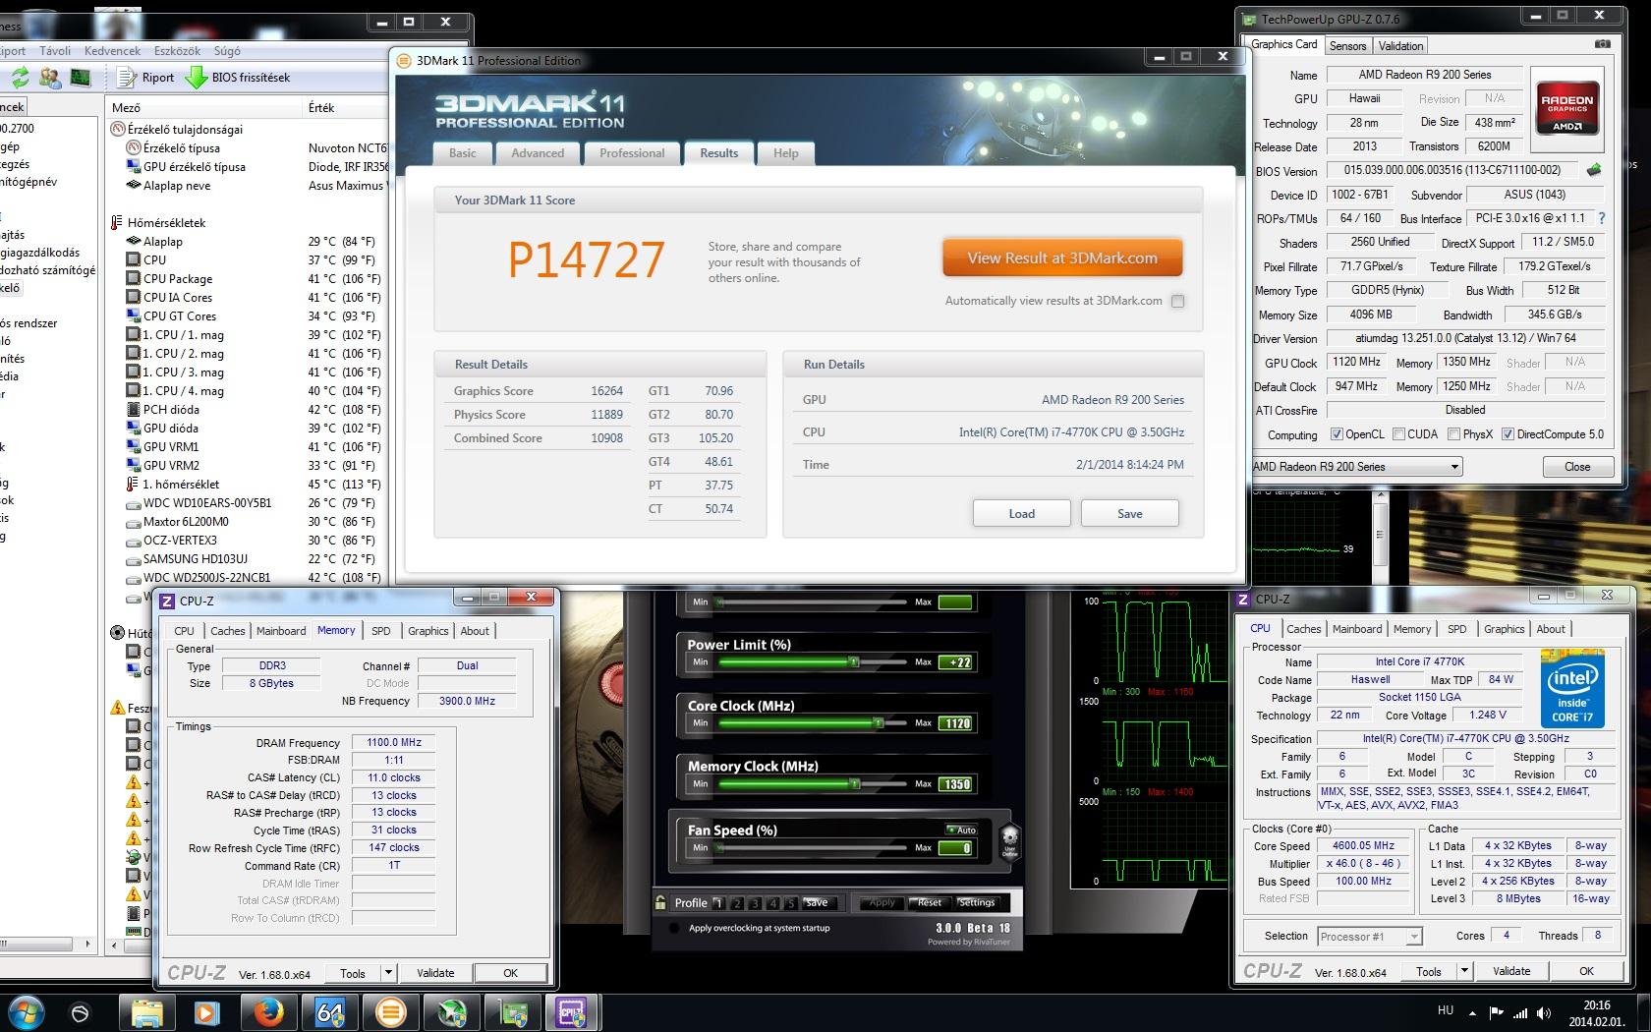The width and height of the screenshot is (1651, 1032).
Task: Open Tools dropdown arrow in CPU-Z memory window
Action: (389, 973)
